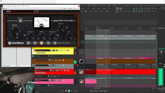Toggle the transport repeat button
The image size is (165, 93).
coord(72,91)
